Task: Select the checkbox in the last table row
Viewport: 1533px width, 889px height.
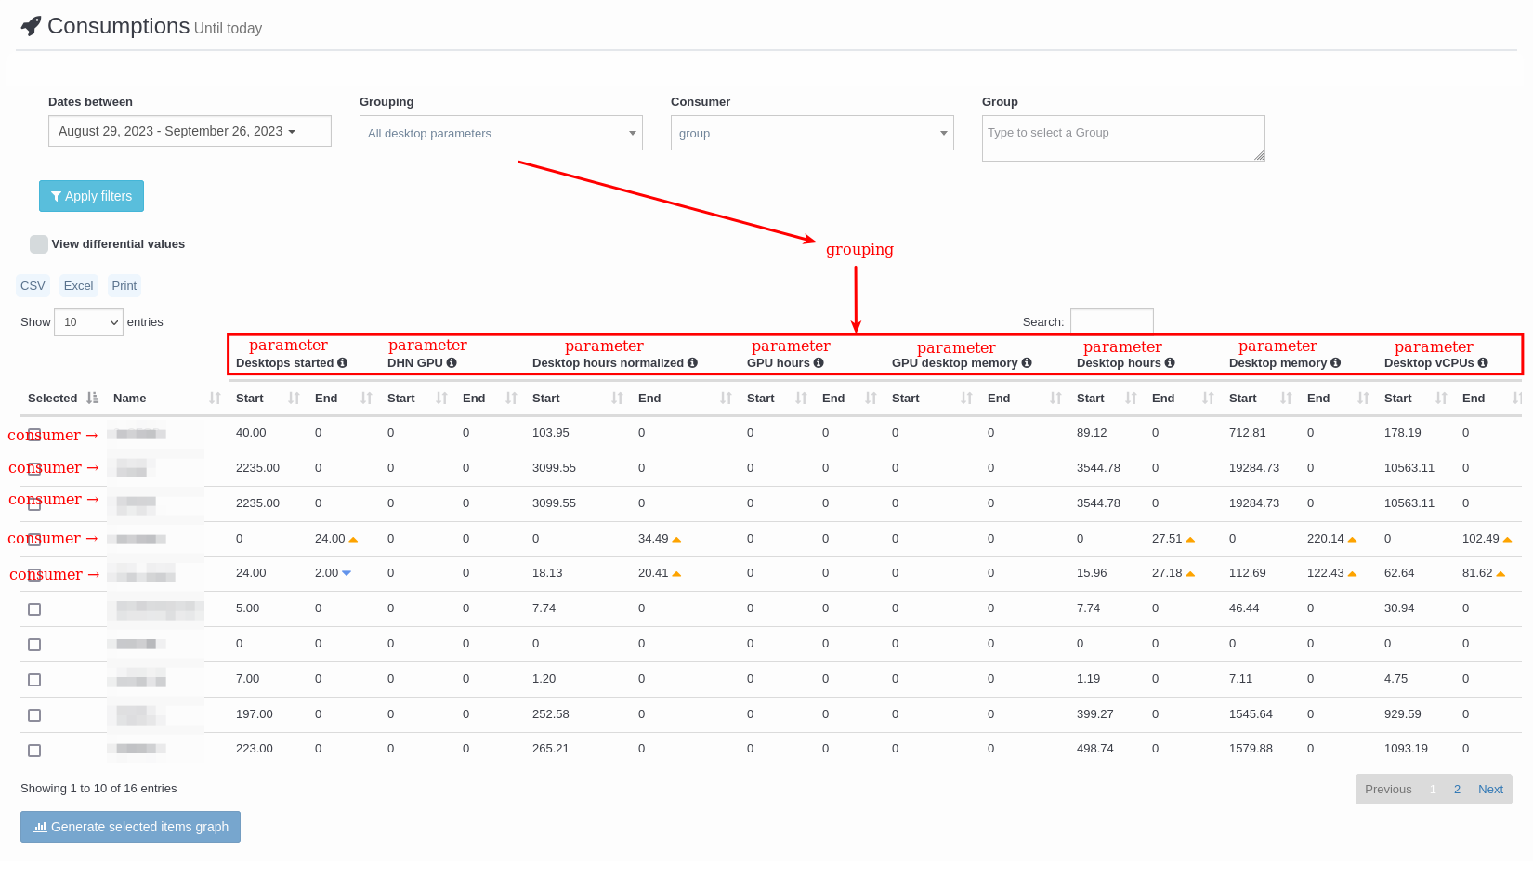Action: 34,751
